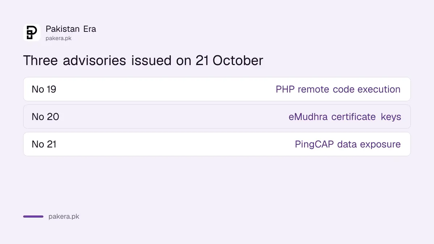This screenshot has width=434, height=244.
Task: Select the No 21 label
Action: point(44,144)
